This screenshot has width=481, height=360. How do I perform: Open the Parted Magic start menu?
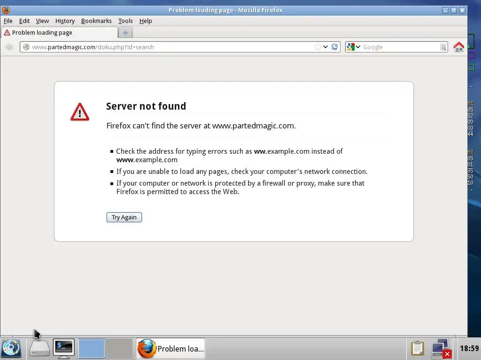(x=11, y=348)
